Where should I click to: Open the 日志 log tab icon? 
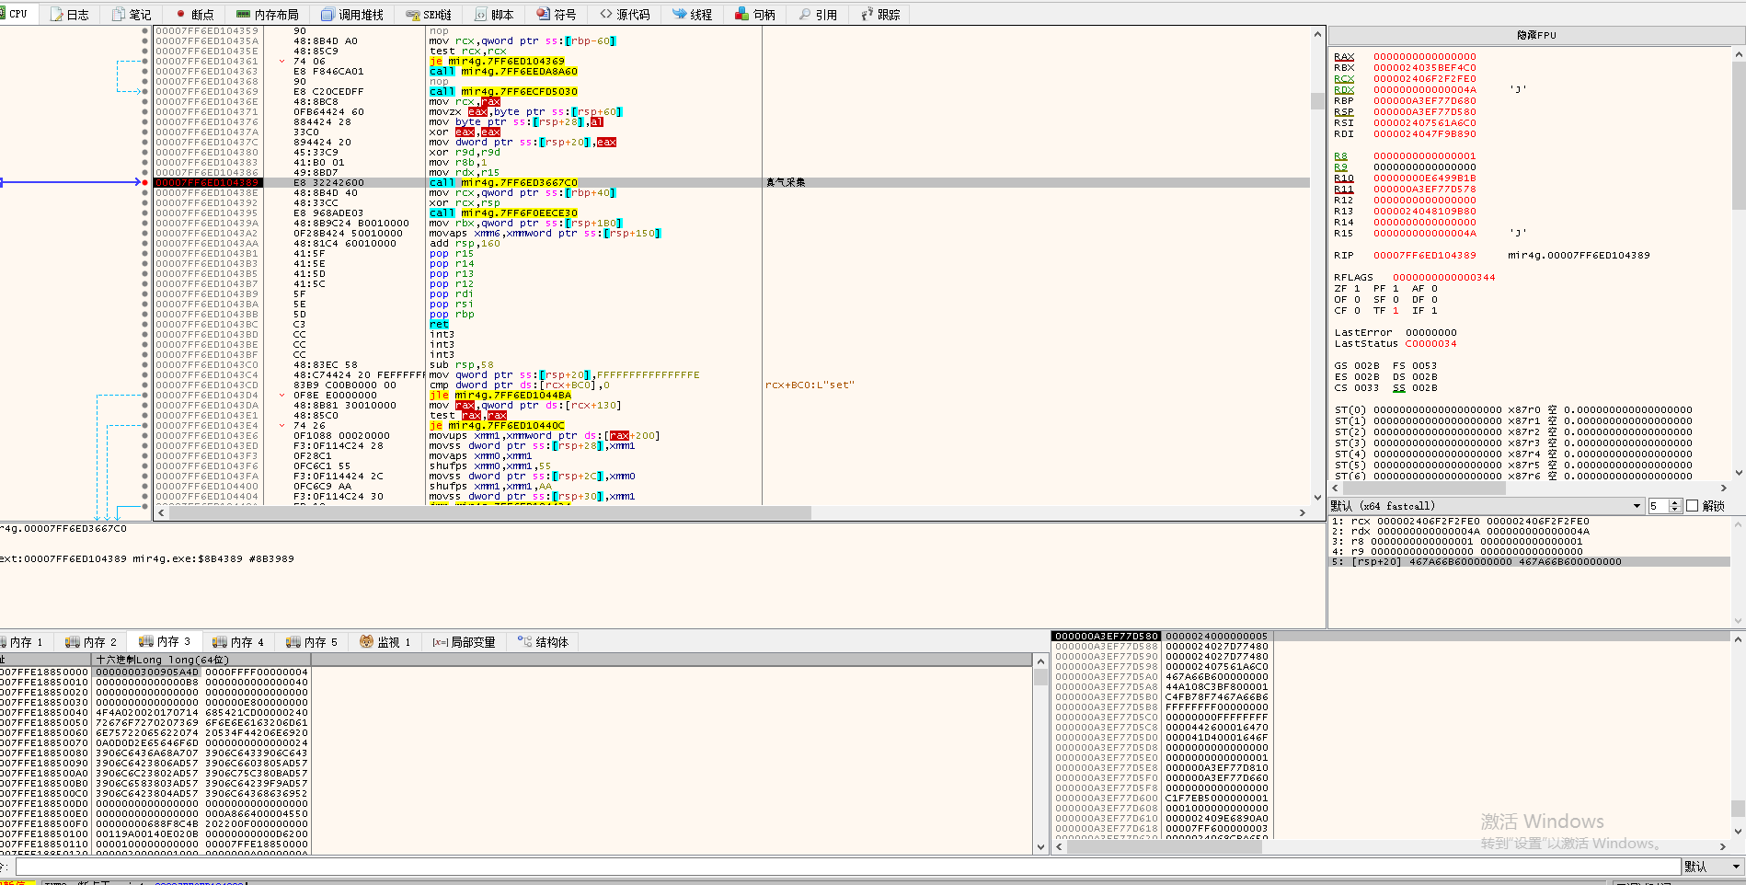[x=57, y=15]
